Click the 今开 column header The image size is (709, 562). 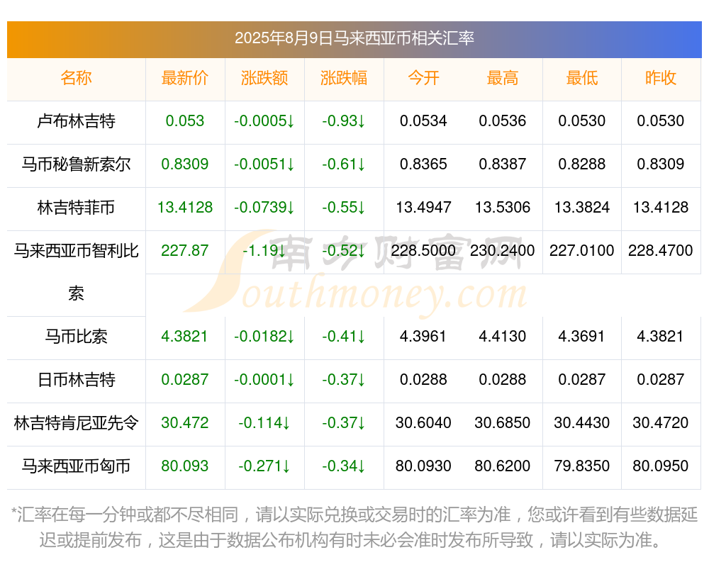point(423,78)
